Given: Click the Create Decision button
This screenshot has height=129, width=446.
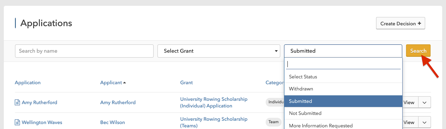Looking at the screenshot, I should point(400,24).
